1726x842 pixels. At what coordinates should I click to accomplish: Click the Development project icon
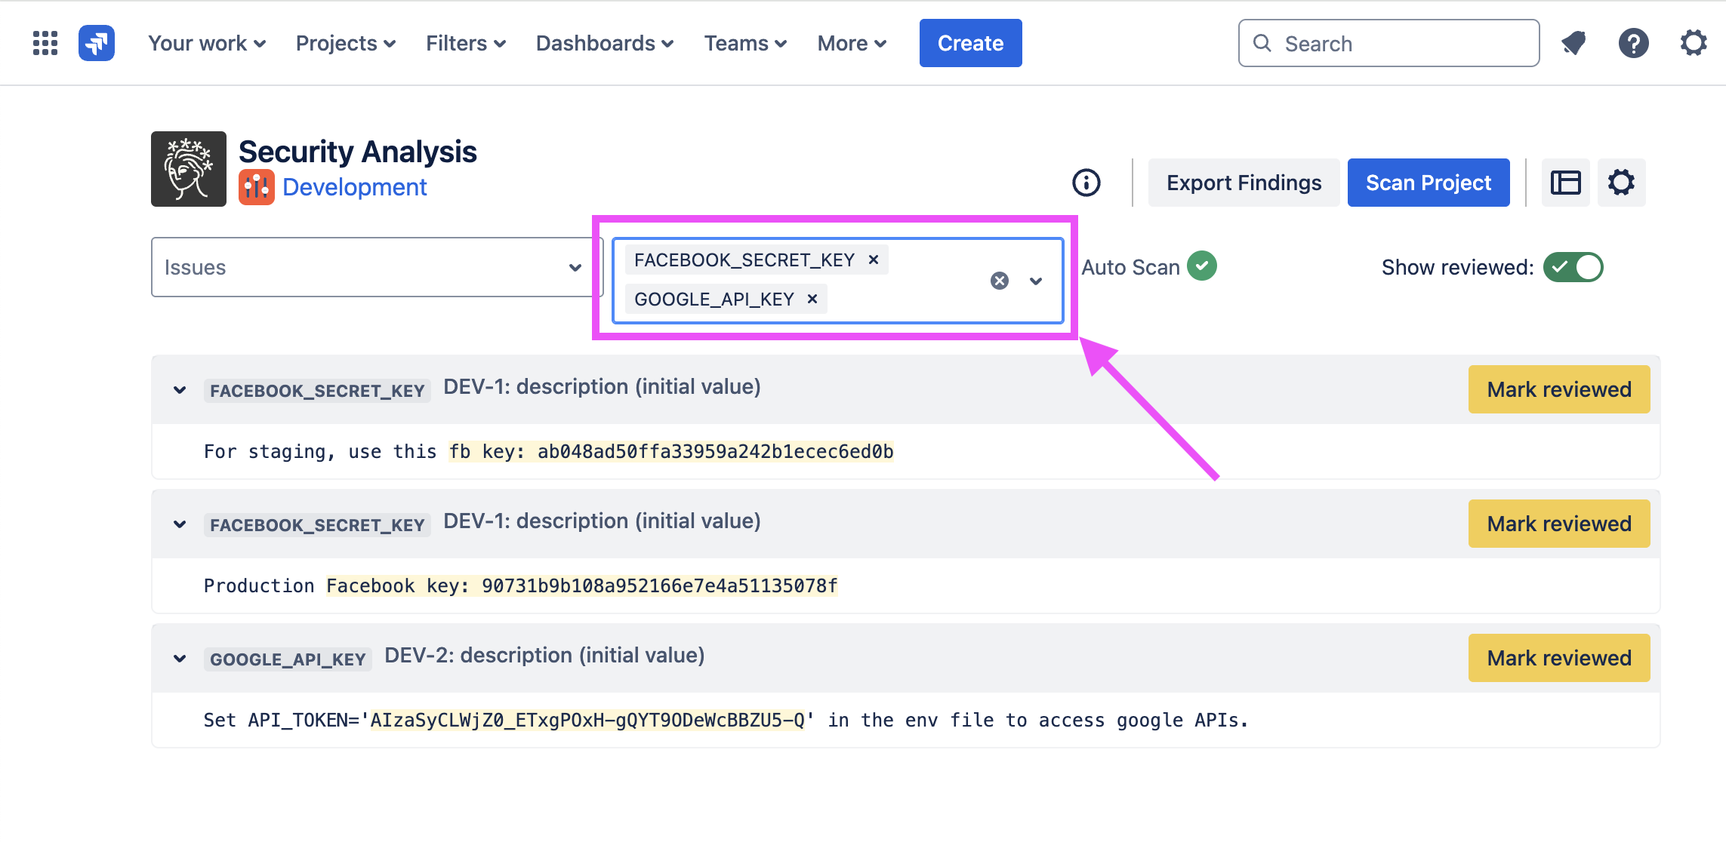click(257, 187)
